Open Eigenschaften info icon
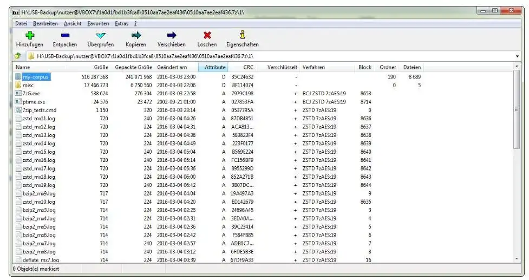Screen dimensions: 529x280 coord(243,35)
